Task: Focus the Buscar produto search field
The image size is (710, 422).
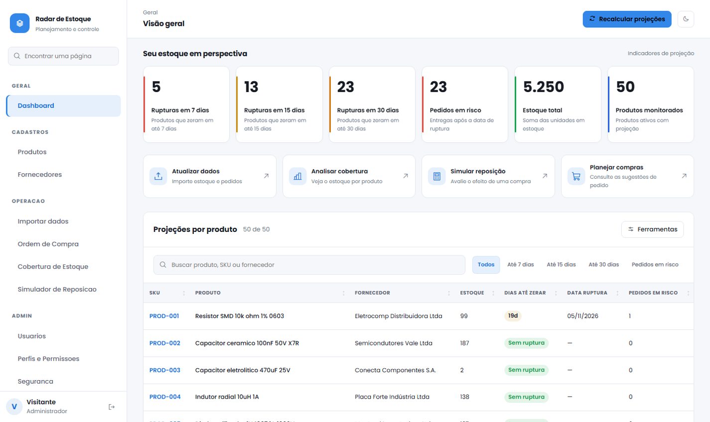Action: (x=309, y=265)
